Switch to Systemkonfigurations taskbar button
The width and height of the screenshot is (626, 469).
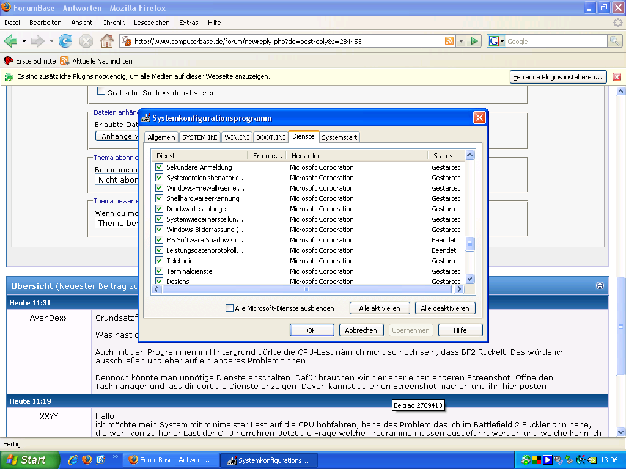(x=270, y=460)
